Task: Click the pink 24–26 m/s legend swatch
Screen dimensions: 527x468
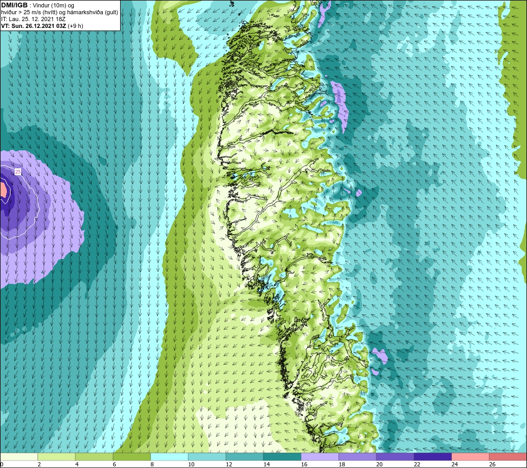Action: [x=471, y=456]
